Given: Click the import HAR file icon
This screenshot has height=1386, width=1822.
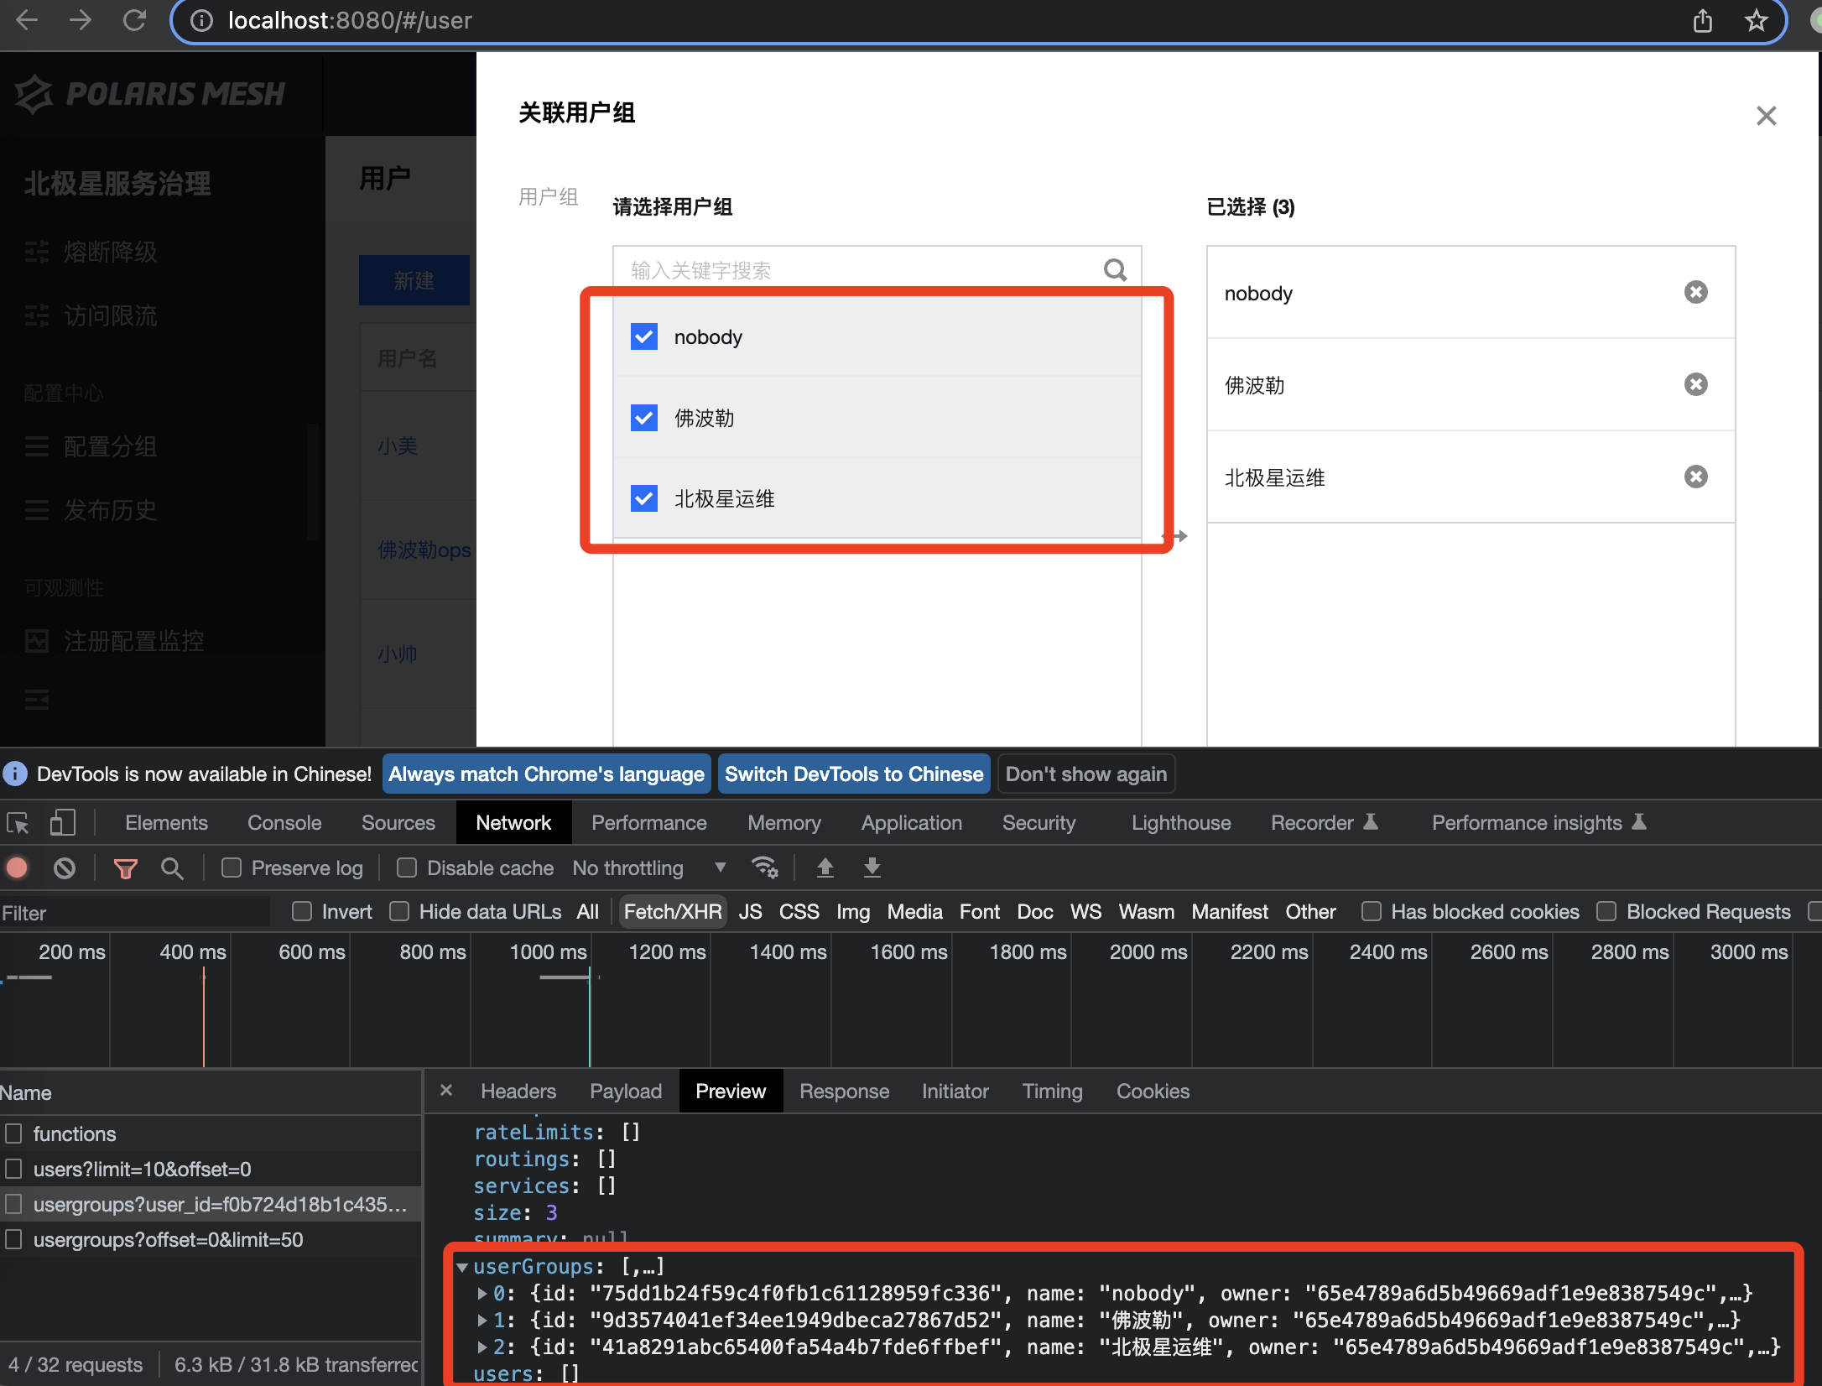Looking at the screenshot, I should coord(825,868).
